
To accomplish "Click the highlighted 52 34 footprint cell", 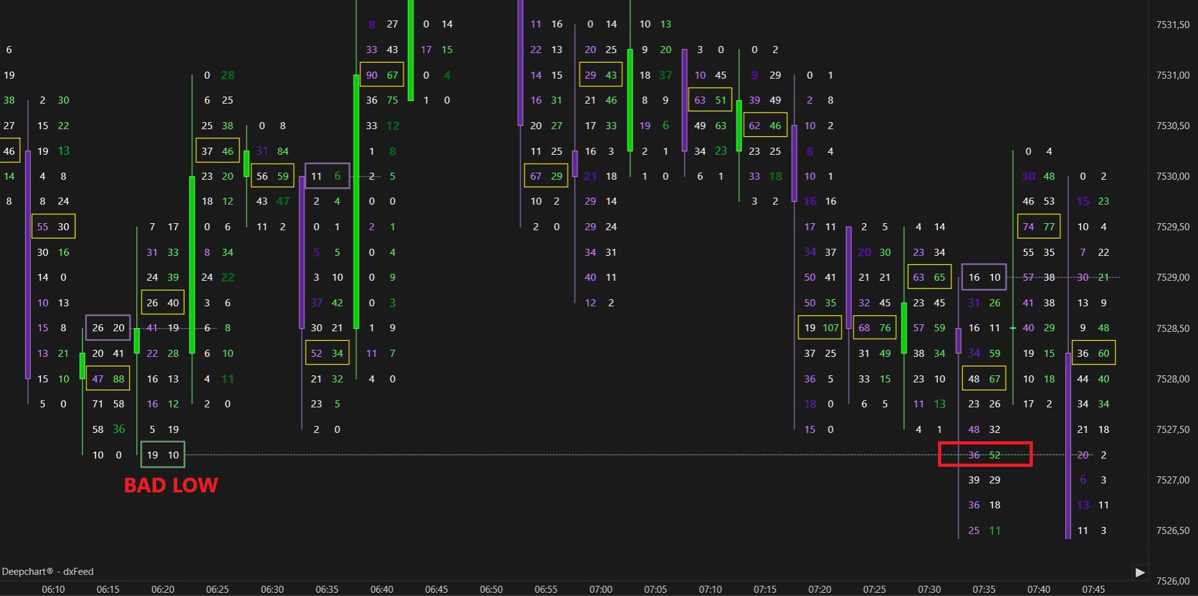I will [x=327, y=353].
